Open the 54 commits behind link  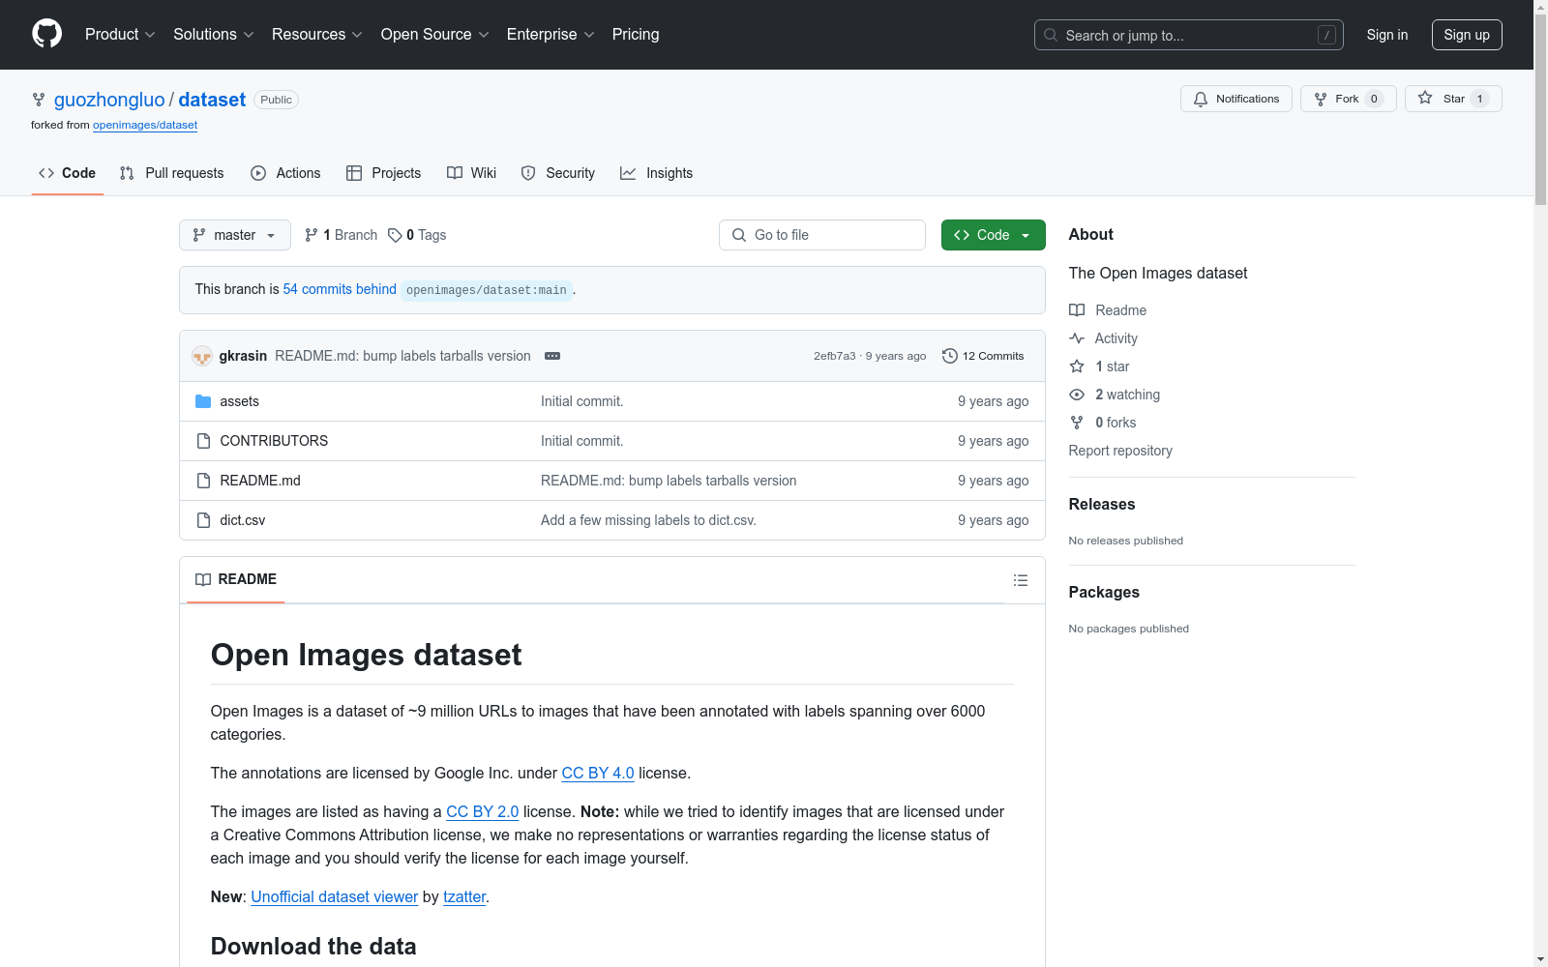(340, 289)
